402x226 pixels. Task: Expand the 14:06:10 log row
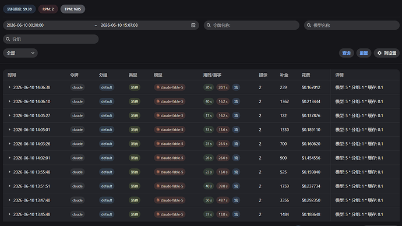[9, 101]
